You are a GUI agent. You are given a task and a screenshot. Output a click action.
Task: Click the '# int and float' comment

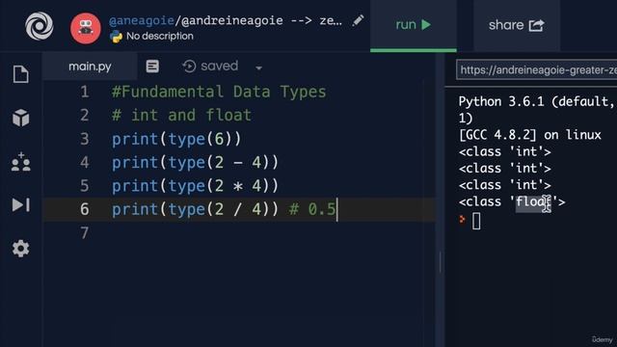click(181, 116)
